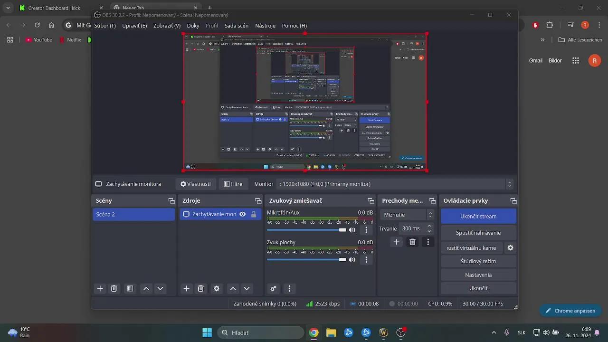608x342 pixels.
Task: Open the Miznutie transition dropdown
Action: pos(408,215)
